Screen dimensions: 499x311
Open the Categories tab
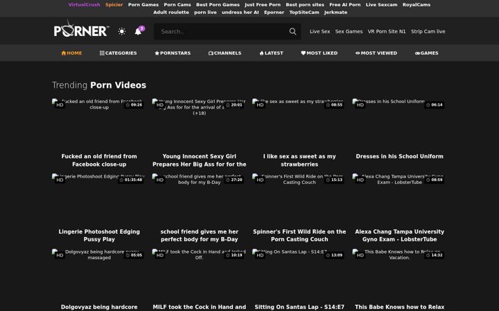point(118,53)
